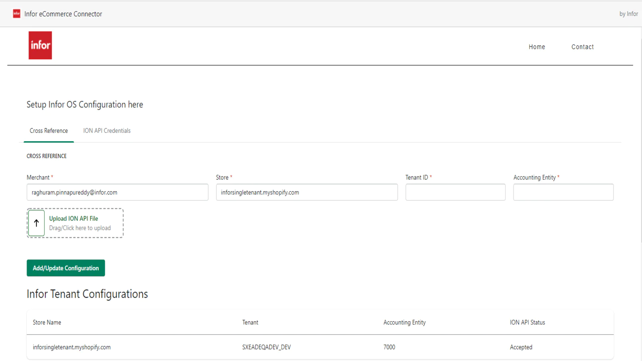Viewport: 642px width, 361px height.
Task: Click the Tenant ID input field
Action: point(455,192)
